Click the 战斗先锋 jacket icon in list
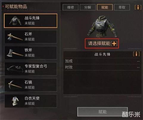Viewport: 143px width, 120px height. coord(15,21)
